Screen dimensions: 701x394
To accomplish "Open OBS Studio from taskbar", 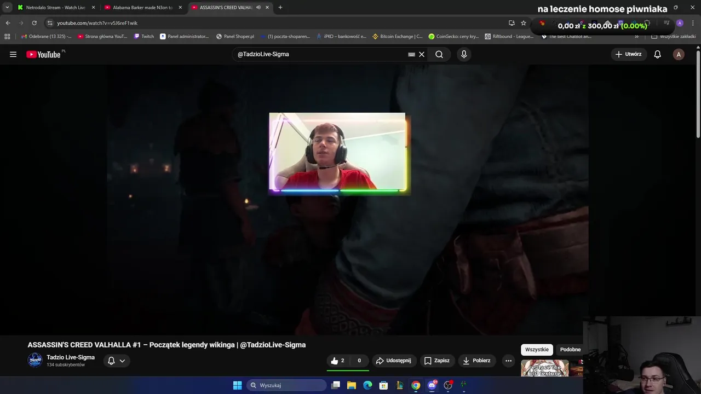I will [448, 385].
